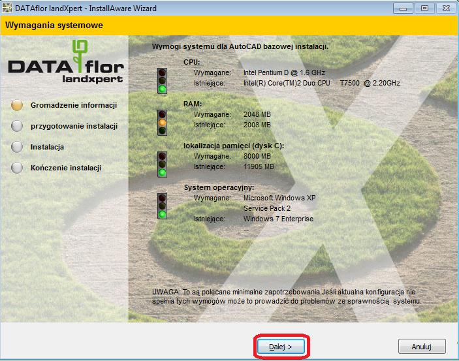
Task: Click the Wymagania systemowe header text
Action: (x=54, y=25)
